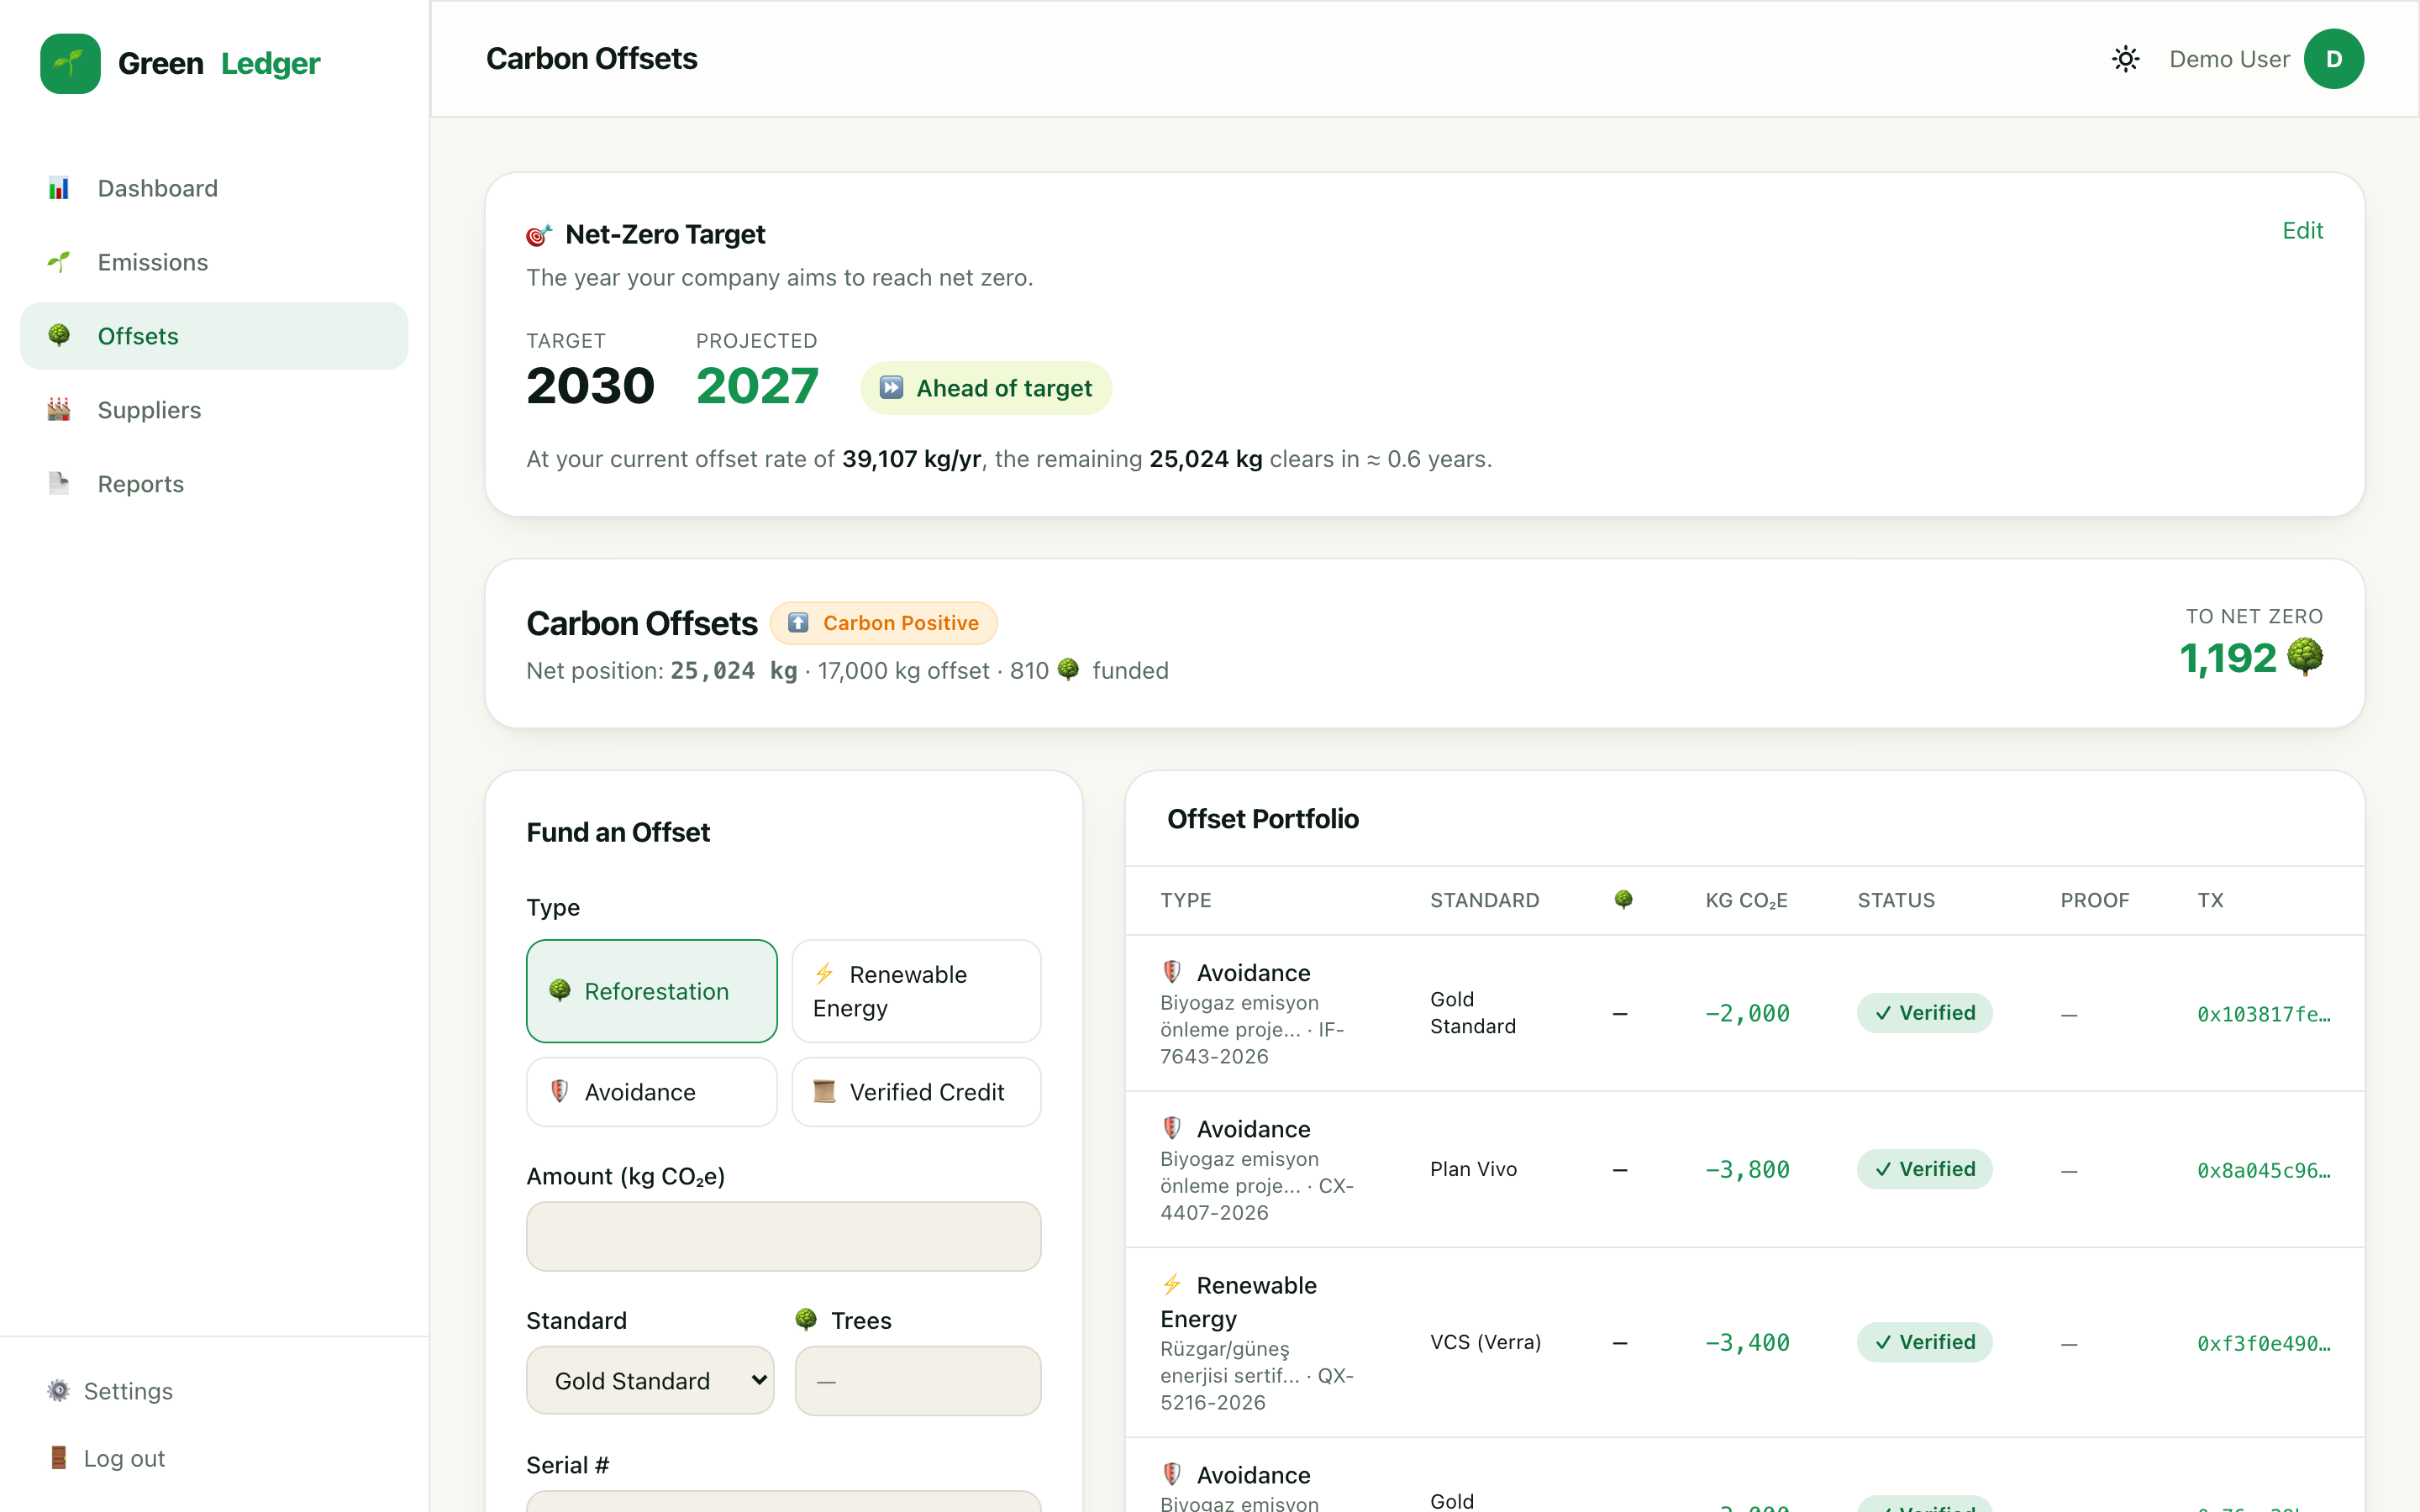This screenshot has width=2420, height=1512.
Task: Click the "Plan Vivo" standard cell
Action: [1473, 1169]
